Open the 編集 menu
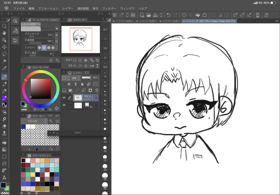The height and width of the screenshot is (195, 280). [x=32, y=8]
